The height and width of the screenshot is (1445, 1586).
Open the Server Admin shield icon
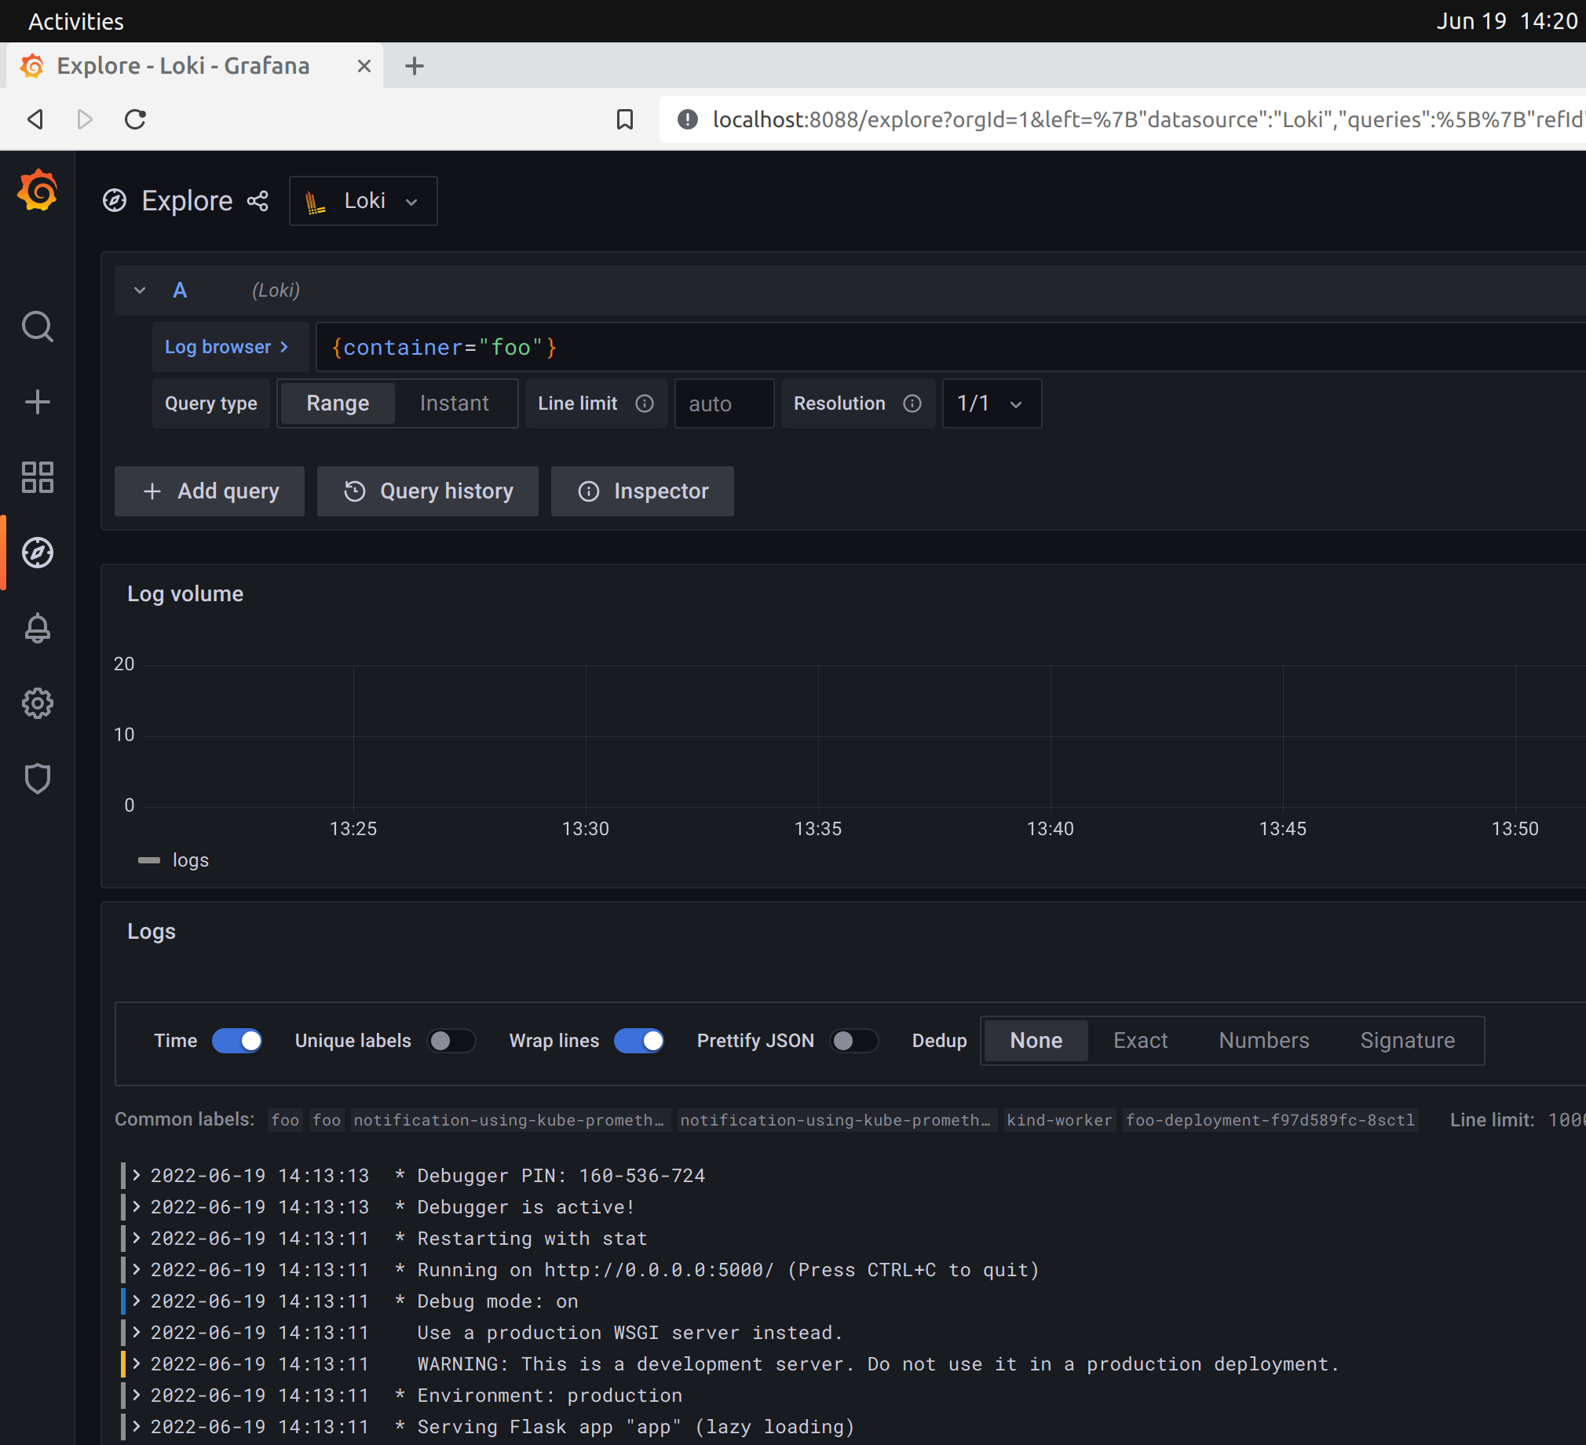[x=37, y=779]
